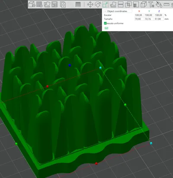Click the Escalar X percentage field

[x=139, y=15]
